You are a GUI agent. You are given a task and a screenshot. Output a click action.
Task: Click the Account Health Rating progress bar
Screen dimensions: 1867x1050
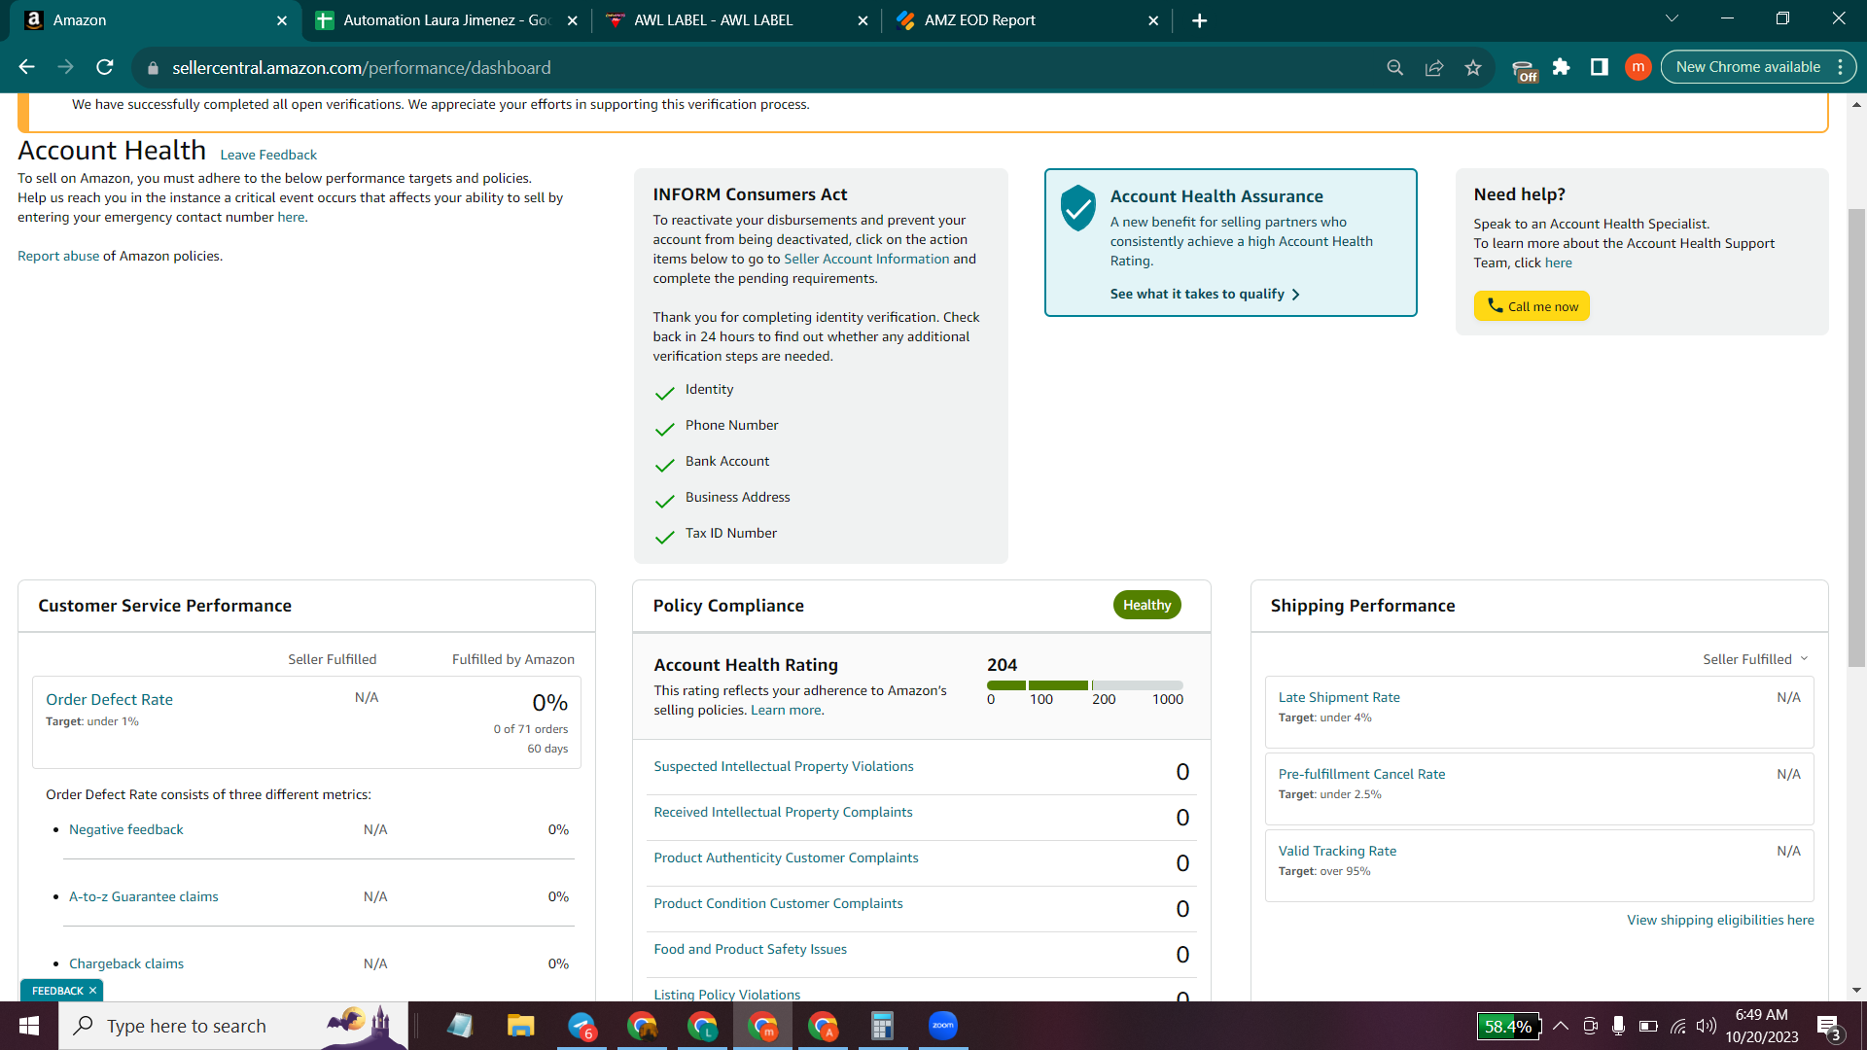(x=1084, y=685)
